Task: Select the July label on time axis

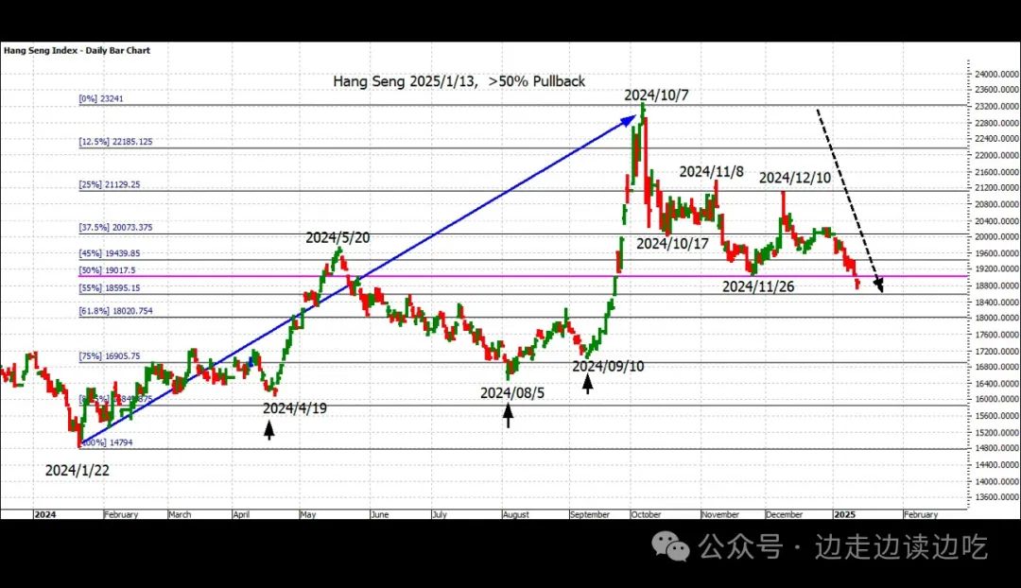Action: click(x=440, y=514)
